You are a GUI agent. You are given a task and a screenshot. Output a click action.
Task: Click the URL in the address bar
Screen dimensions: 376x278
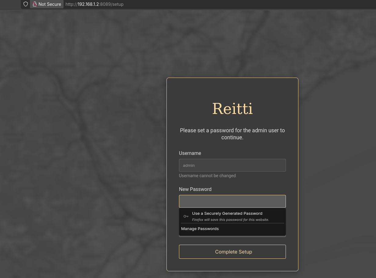point(94,4)
